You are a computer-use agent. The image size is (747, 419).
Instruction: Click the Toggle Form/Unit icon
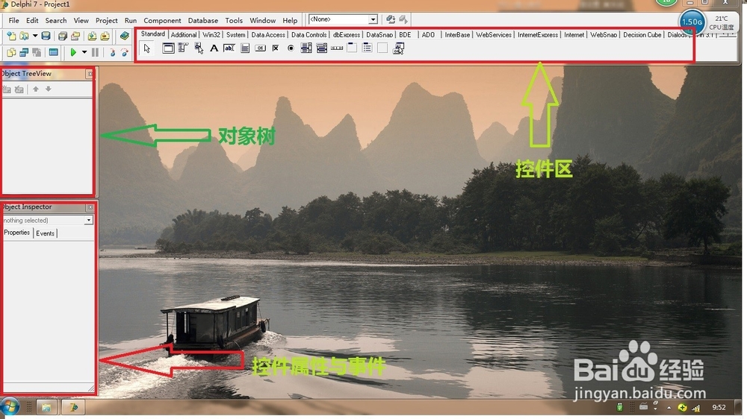pyautogui.click(x=37, y=52)
